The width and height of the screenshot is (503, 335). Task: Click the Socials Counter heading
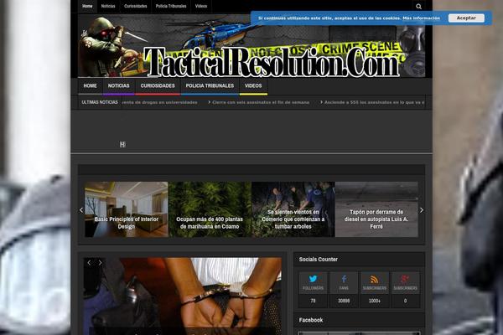point(319,260)
